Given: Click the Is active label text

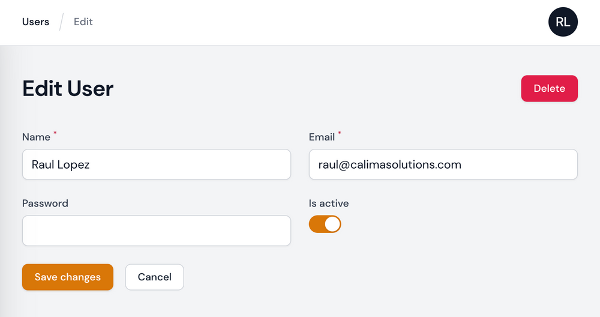Looking at the screenshot, I should click(328, 203).
